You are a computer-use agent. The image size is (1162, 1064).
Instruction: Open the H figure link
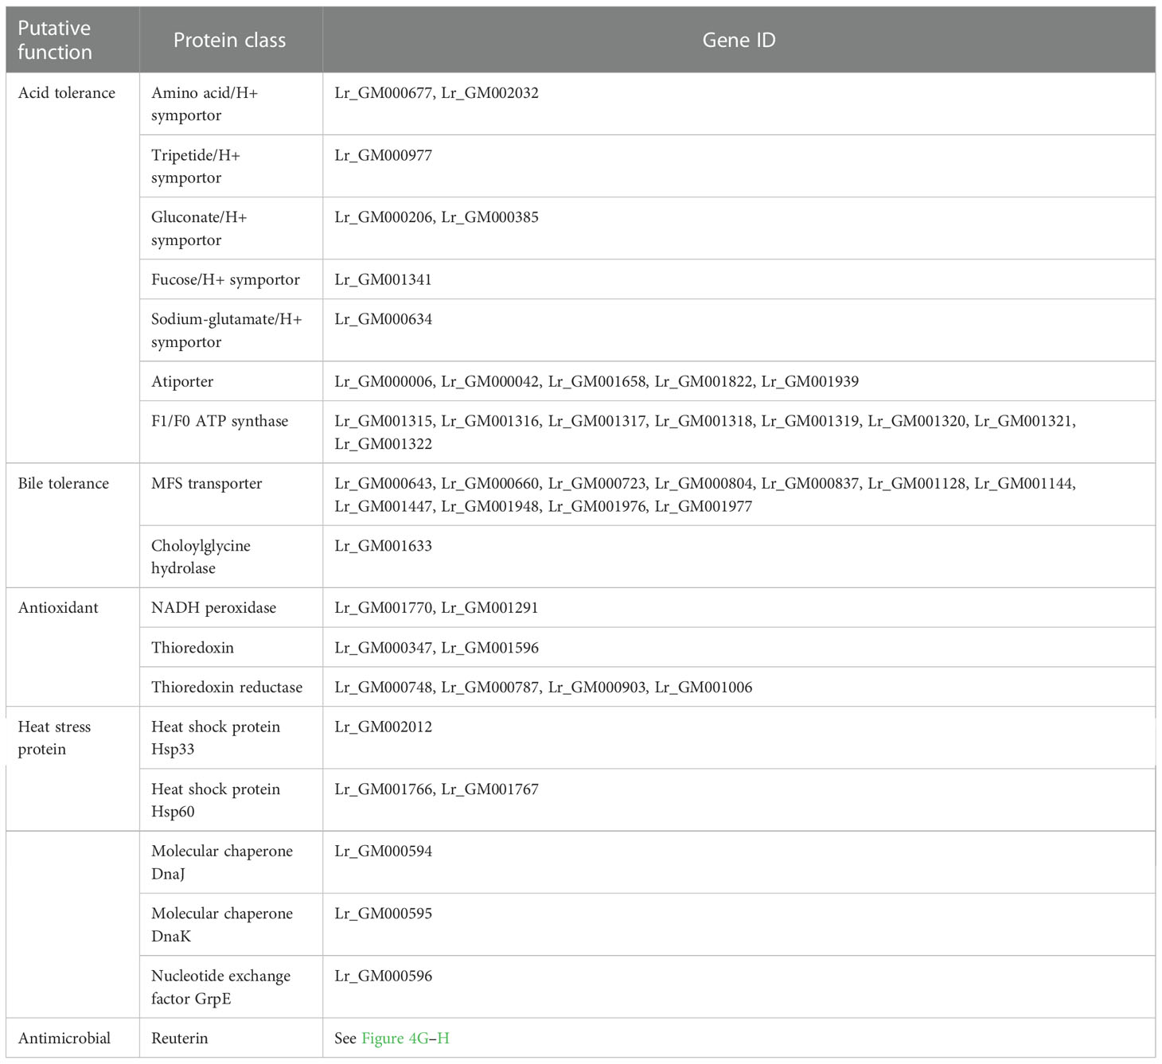443,1039
